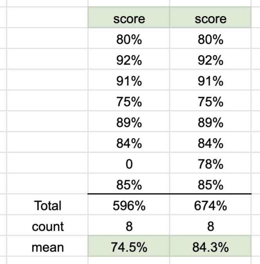This screenshot has width=260, height=264.
Task: Select the 74.5% mean cell
Action: pos(129,246)
